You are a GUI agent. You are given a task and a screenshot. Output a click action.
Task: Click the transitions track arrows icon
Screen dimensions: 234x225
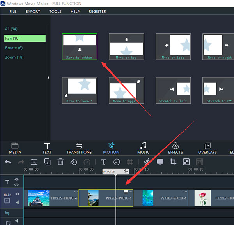pyautogui.click(x=7, y=213)
